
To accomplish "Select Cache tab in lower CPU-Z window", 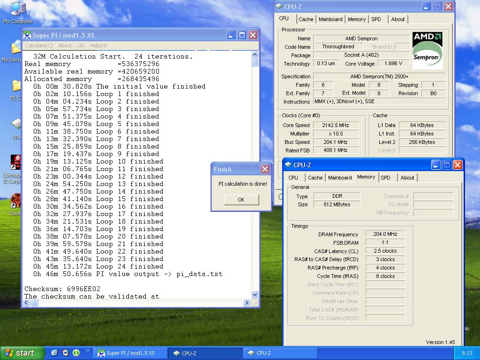I will [315, 178].
